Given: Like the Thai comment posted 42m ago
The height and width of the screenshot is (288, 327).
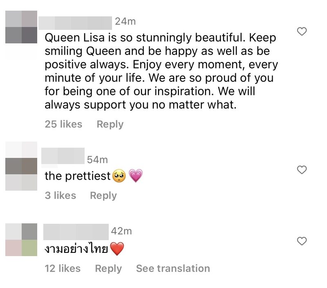Looking at the screenshot, I should point(302,241).
